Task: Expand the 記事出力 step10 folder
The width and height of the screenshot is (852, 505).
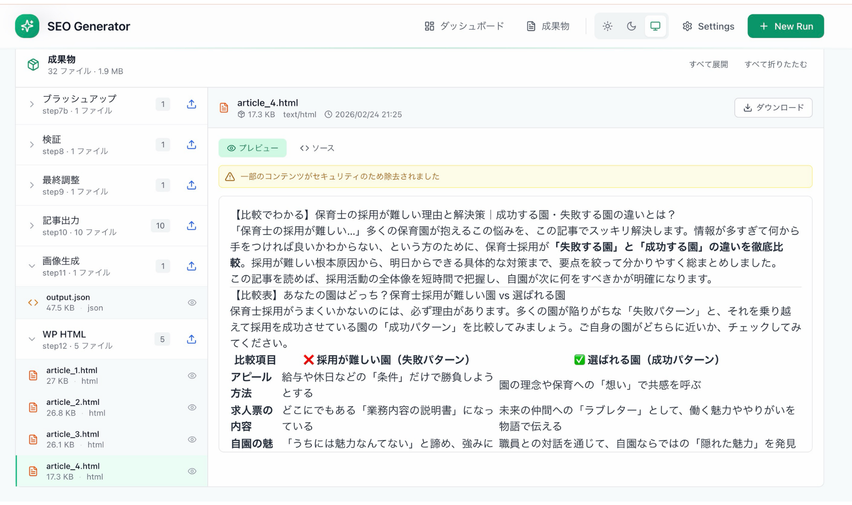Action: 32,226
